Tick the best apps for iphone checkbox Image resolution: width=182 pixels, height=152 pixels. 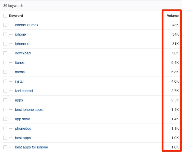(5, 147)
